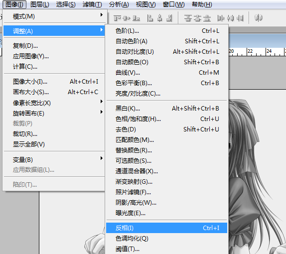Open 图像大小(I)... dialog

[54, 82]
